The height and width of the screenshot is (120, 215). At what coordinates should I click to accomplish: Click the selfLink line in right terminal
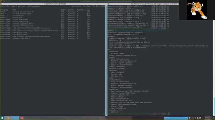159,46
